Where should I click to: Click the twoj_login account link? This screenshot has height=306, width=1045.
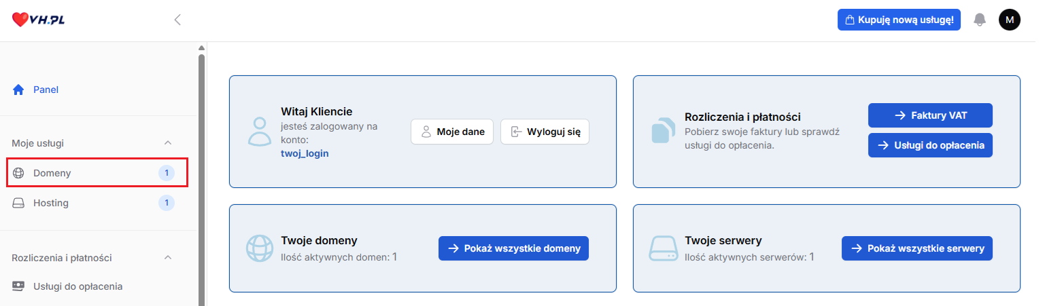[305, 153]
